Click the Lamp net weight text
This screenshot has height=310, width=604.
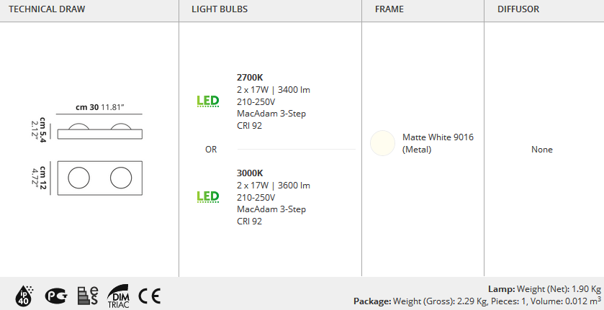point(544,288)
